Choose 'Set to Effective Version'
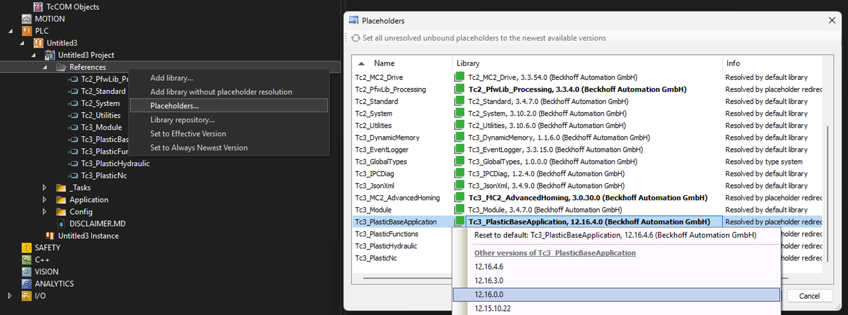This screenshot has height=315, width=848. coord(229,133)
